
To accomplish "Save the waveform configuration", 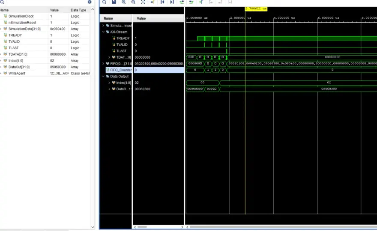I will 114,2.
